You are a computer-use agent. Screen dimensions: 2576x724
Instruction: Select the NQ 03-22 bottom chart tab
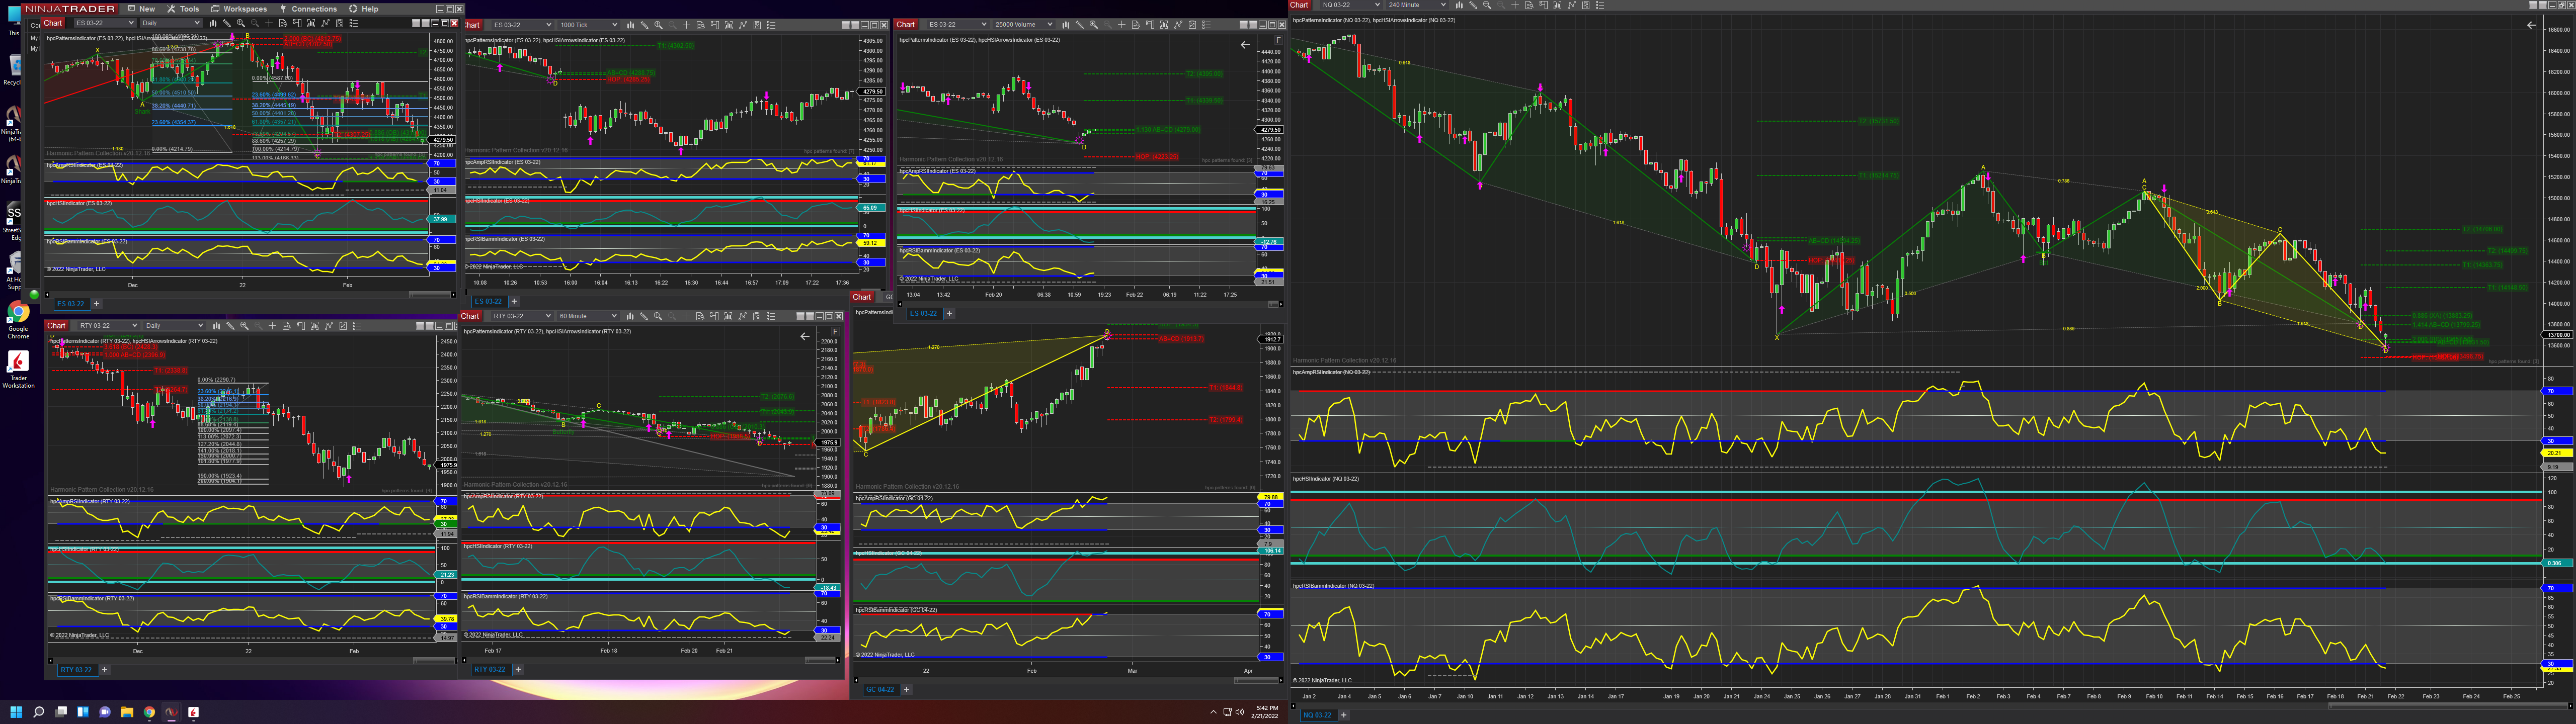tap(1317, 715)
